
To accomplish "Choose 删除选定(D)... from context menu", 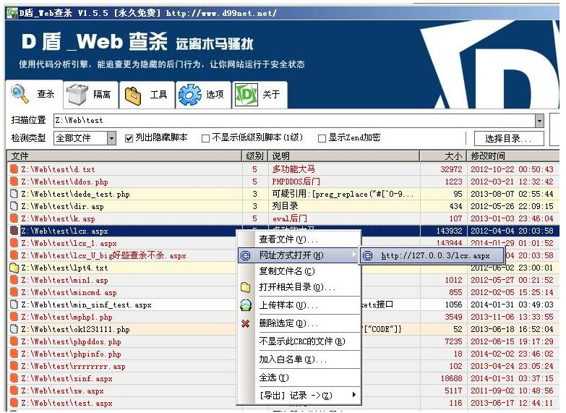I will click(x=299, y=323).
